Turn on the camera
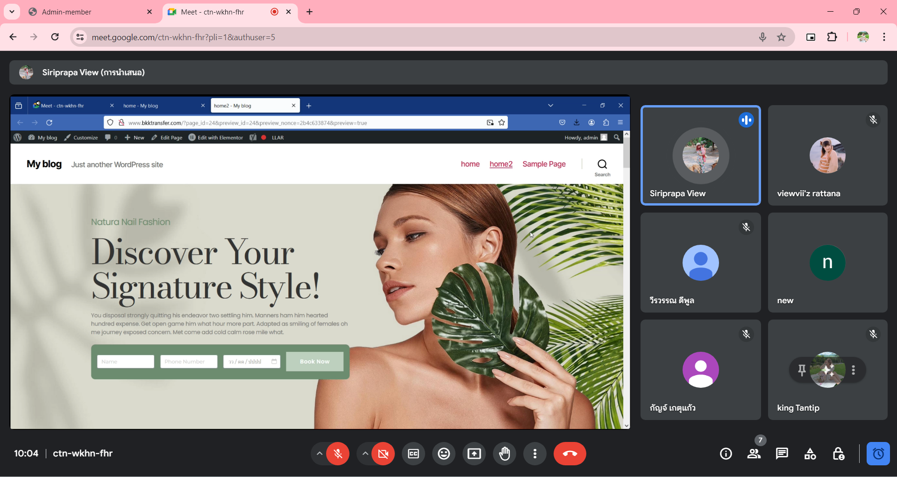897x477 pixels. [x=383, y=454]
